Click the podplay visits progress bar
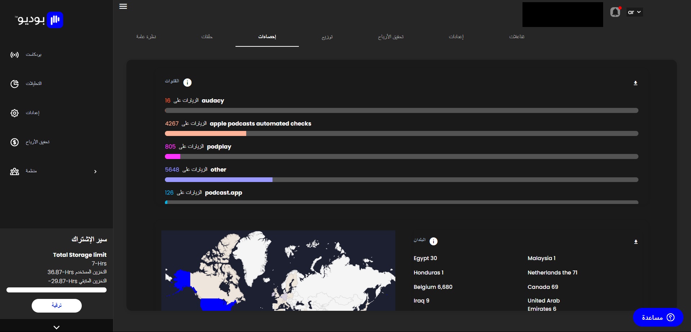 click(x=401, y=156)
